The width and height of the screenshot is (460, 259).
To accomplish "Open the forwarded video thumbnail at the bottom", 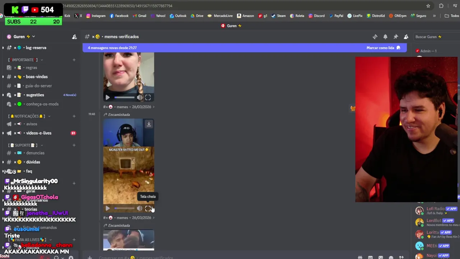I will pyautogui.click(x=129, y=240).
